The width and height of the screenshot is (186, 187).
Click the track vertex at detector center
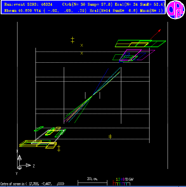(92, 96)
